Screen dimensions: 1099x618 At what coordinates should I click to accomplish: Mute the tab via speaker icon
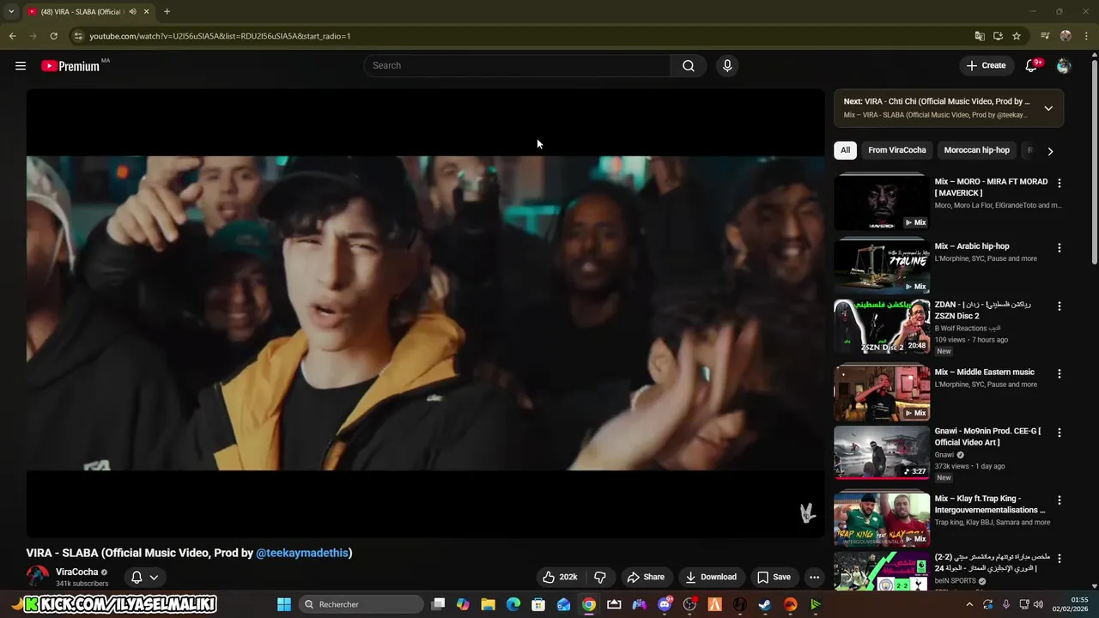point(132,11)
